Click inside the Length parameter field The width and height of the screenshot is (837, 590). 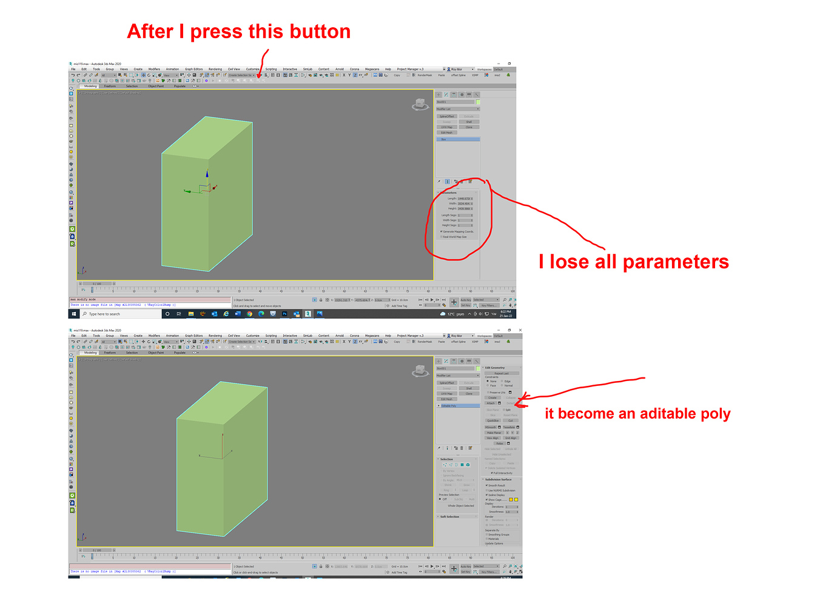(x=465, y=199)
